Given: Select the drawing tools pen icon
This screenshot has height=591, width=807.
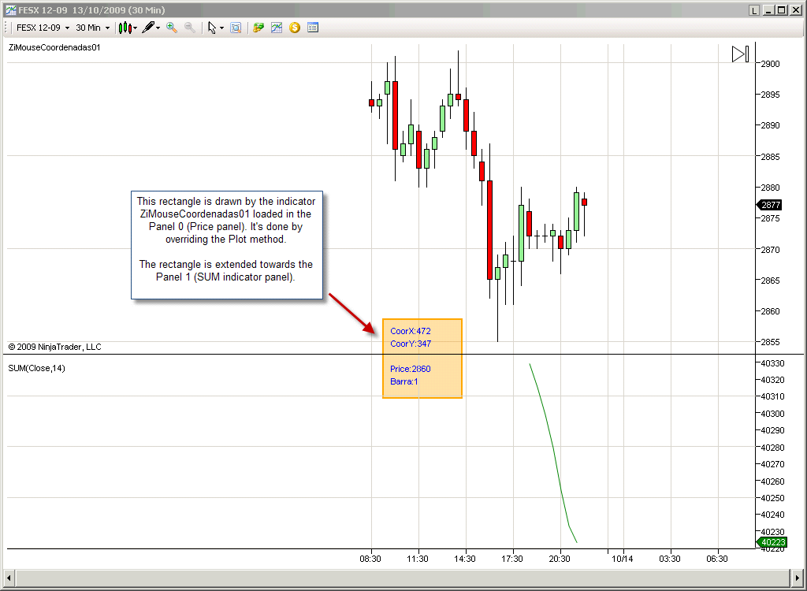Looking at the screenshot, I should (x=148, y=28).
